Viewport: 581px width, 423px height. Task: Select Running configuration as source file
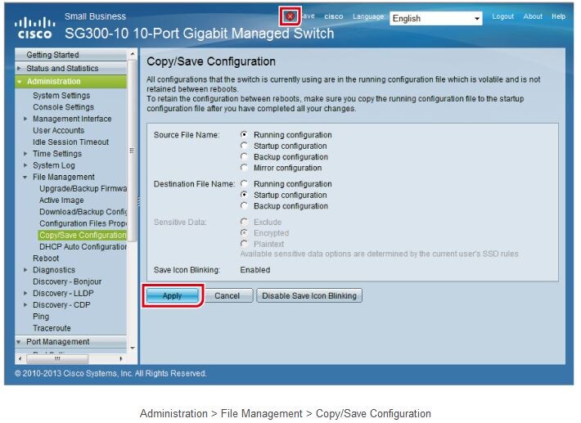[244, 135]
